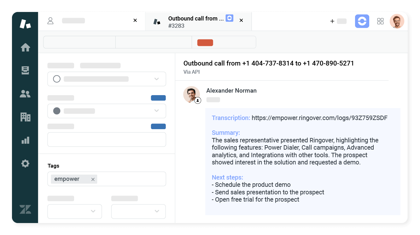Click the Ringover sync icon in the top bar

pos(362,21)
